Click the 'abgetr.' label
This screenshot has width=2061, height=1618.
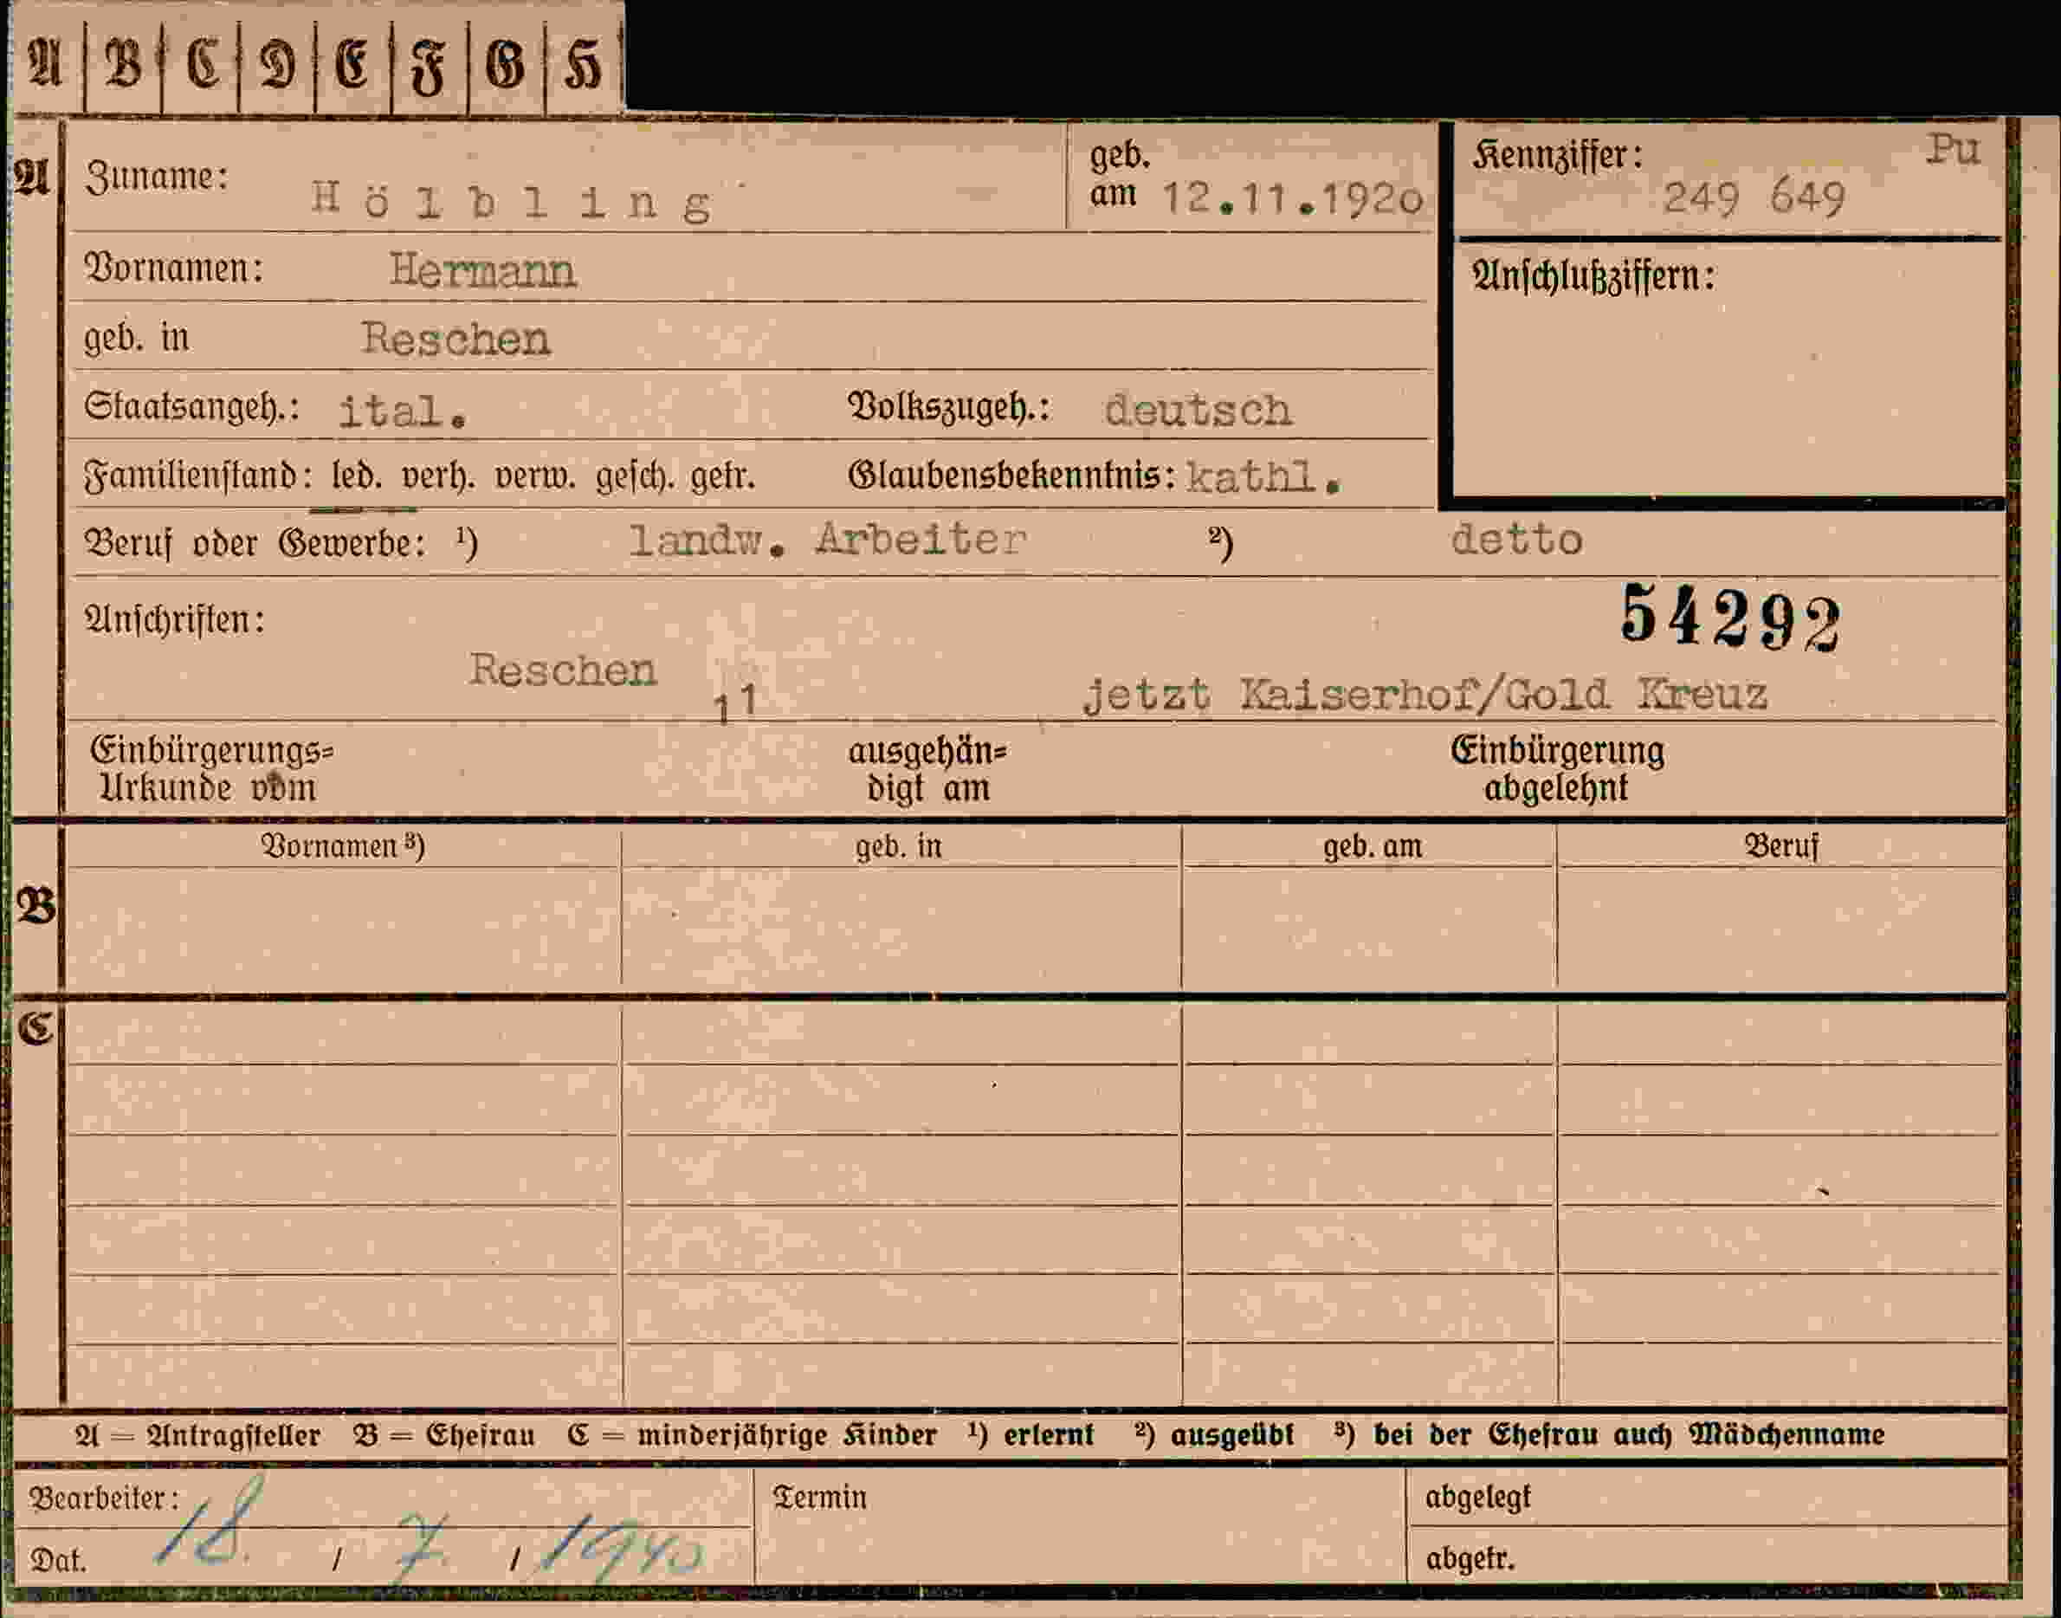coord(1470,1558)
